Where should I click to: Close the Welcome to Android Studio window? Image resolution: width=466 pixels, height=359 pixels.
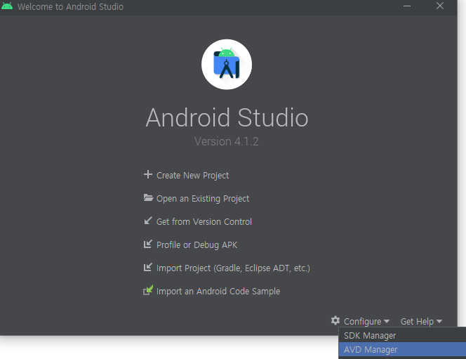click(x=440, y=6)
